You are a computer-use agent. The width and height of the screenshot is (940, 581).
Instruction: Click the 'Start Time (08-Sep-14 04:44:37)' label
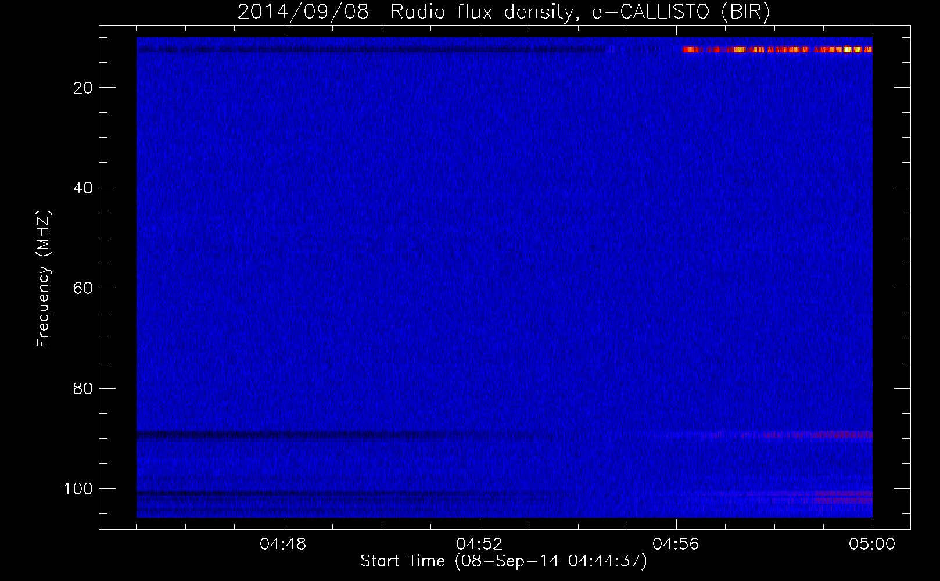504,561
